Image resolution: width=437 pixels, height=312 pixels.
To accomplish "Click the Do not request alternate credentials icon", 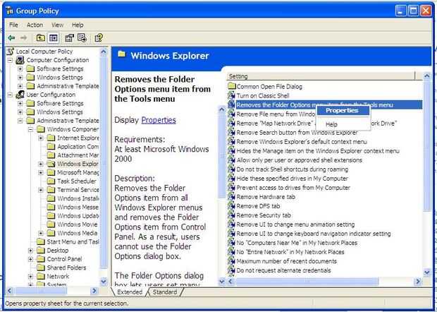I will 231,270.
